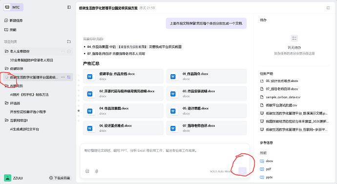This screenshot has height=184, width=337.
Task: Click the purple user message bubble
Action: coord(206,23)
